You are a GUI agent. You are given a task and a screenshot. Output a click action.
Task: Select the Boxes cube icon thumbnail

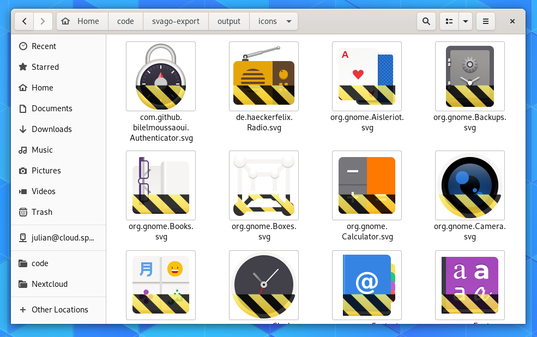point(264,185)
